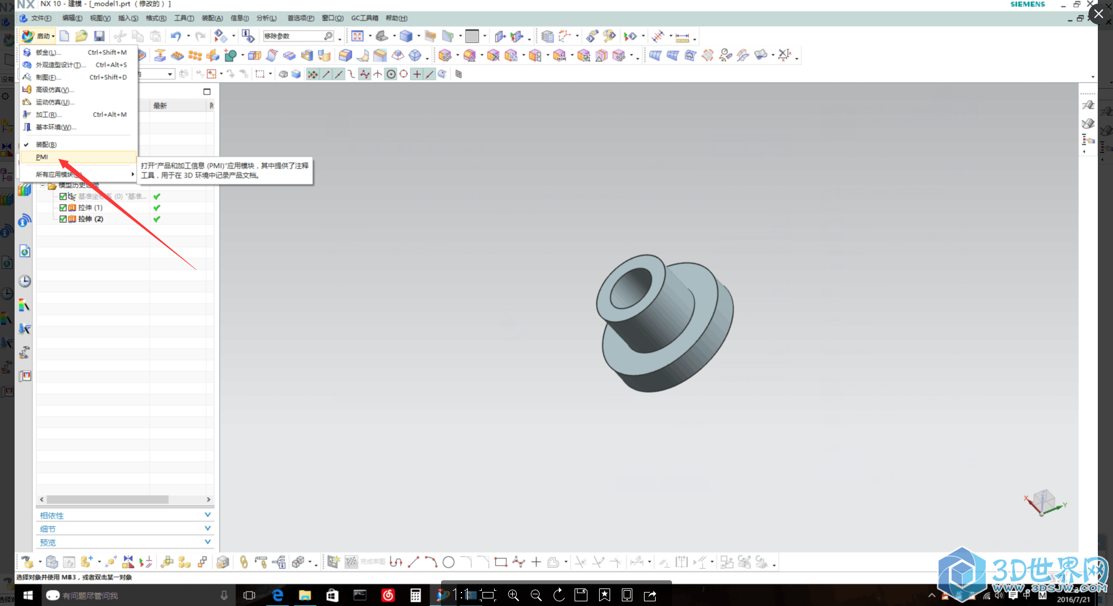Click the Circle sketch tool icon
The image size is (1113, 606).
[x=449, y=562]
